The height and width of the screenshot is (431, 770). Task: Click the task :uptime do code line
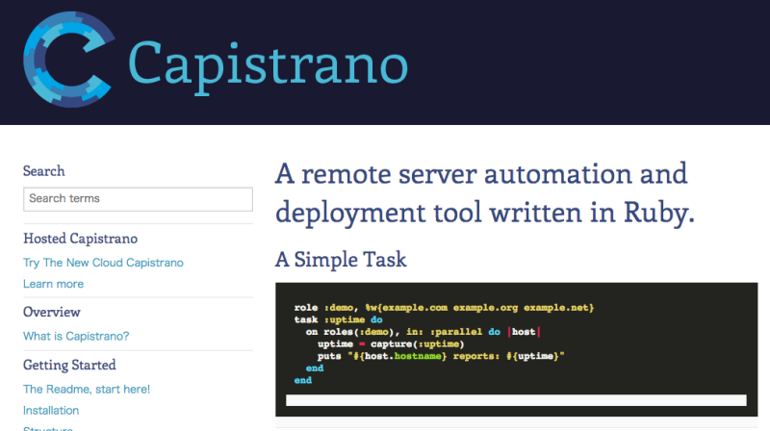(339, 319)
